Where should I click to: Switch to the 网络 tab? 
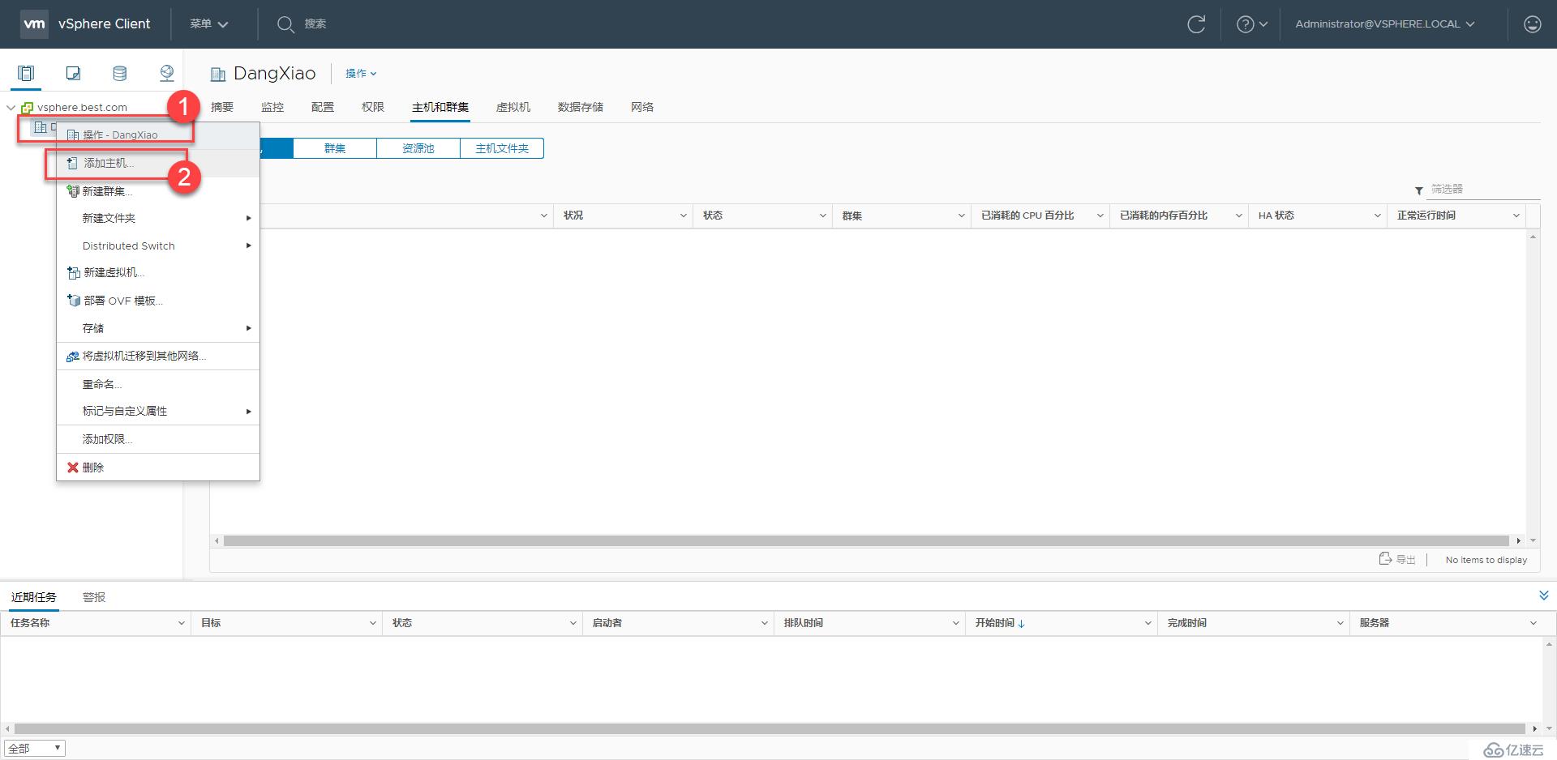[x=642, y=107]
